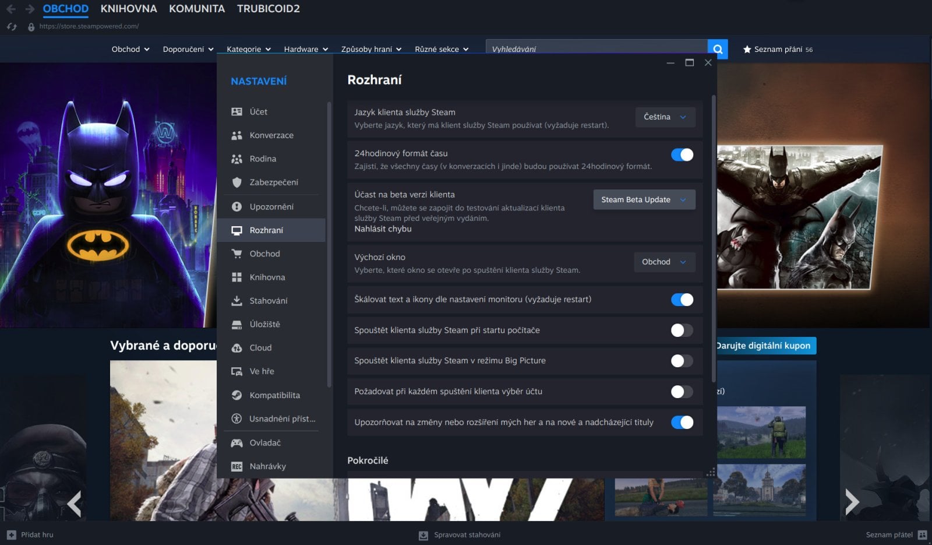Viewport: 932px width, 545px height.
Task: Open the Výchozí okno Obchod dropdown
Action: click(665, 262)
